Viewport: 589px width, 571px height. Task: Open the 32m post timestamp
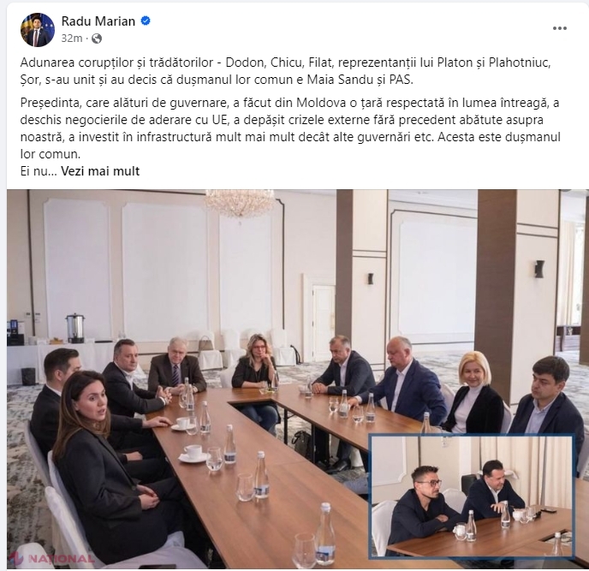[72, 39]
